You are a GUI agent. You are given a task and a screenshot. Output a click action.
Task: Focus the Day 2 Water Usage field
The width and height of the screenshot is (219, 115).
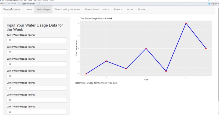pyautogui.click(x=37, y=52)
